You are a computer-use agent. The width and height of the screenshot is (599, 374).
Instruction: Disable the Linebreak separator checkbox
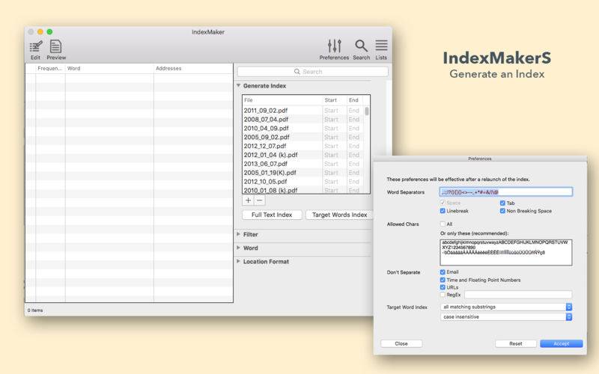(443, 211)
